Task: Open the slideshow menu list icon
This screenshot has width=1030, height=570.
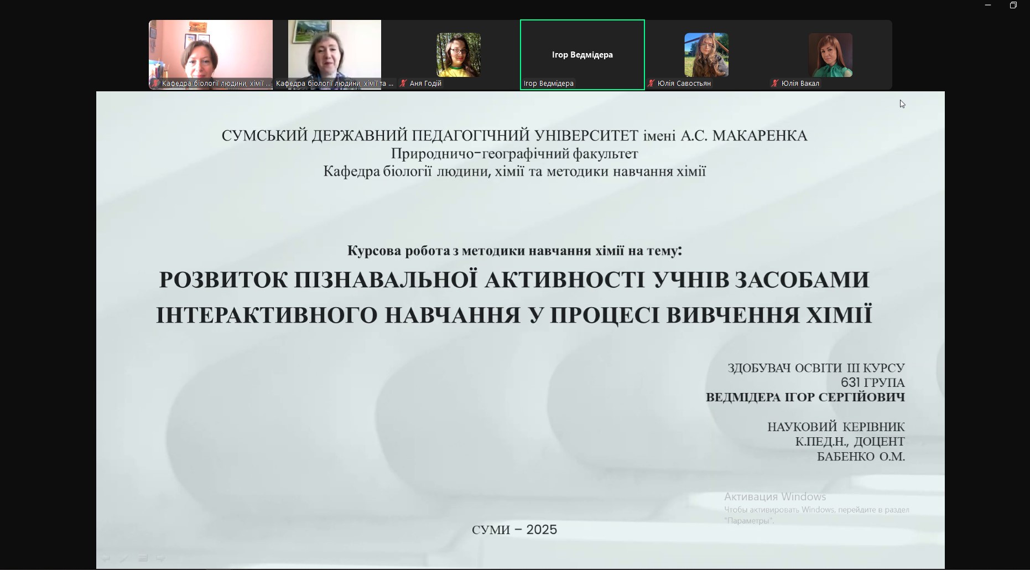Action: pos(143,558)
